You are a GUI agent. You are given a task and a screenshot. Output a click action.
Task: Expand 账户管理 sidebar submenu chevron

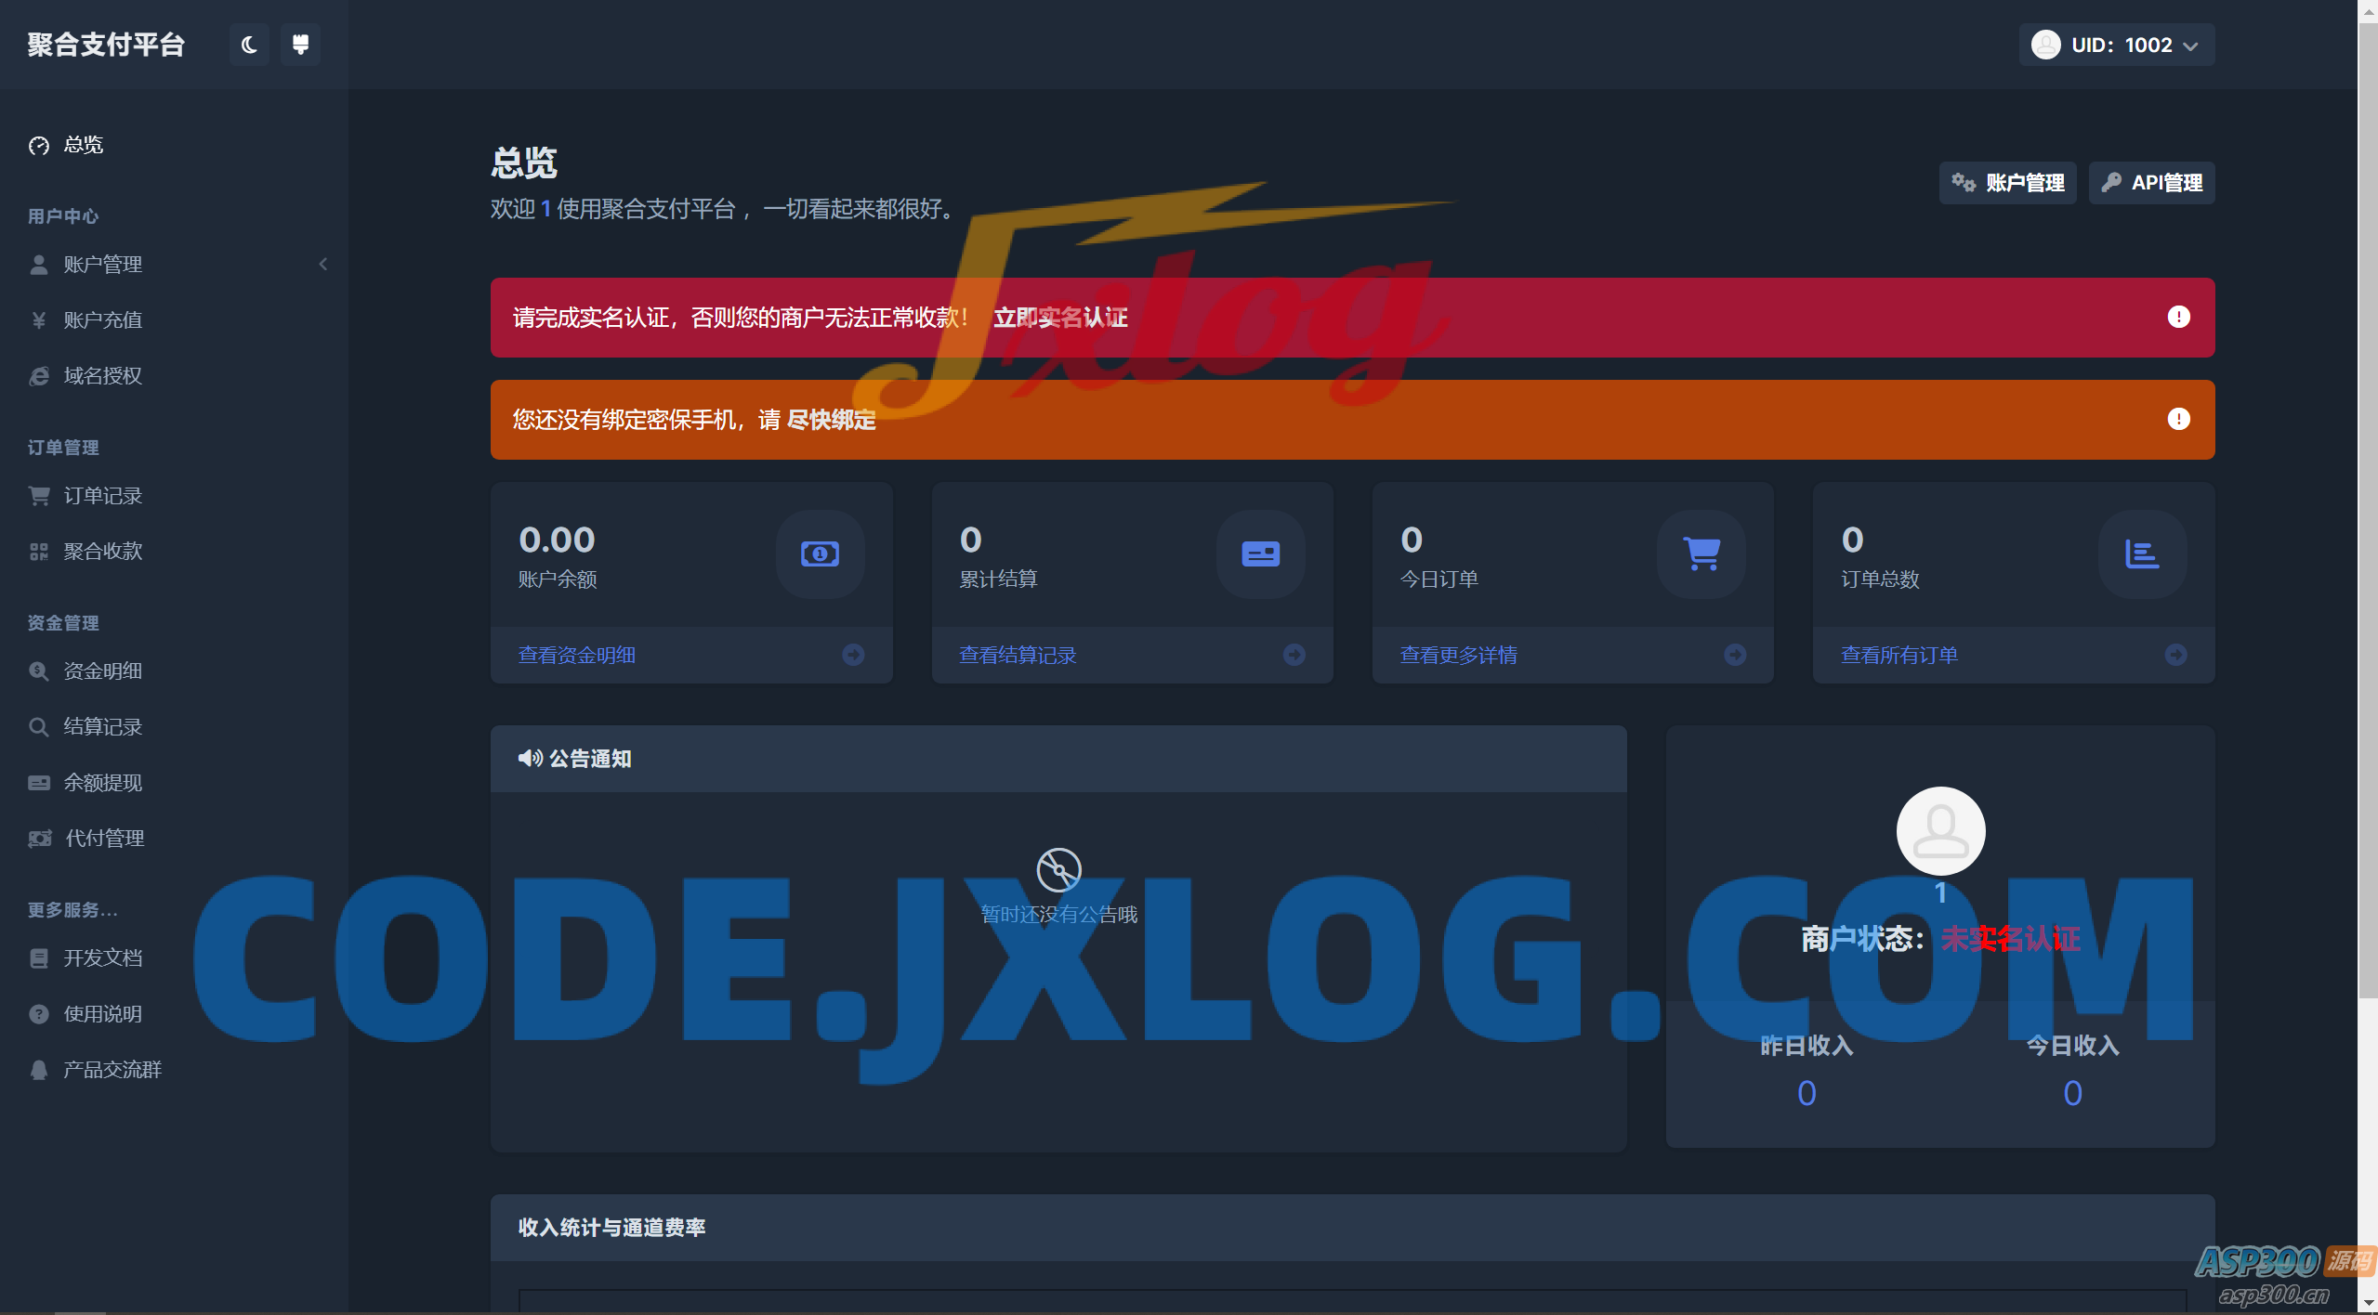pos(323,265)
